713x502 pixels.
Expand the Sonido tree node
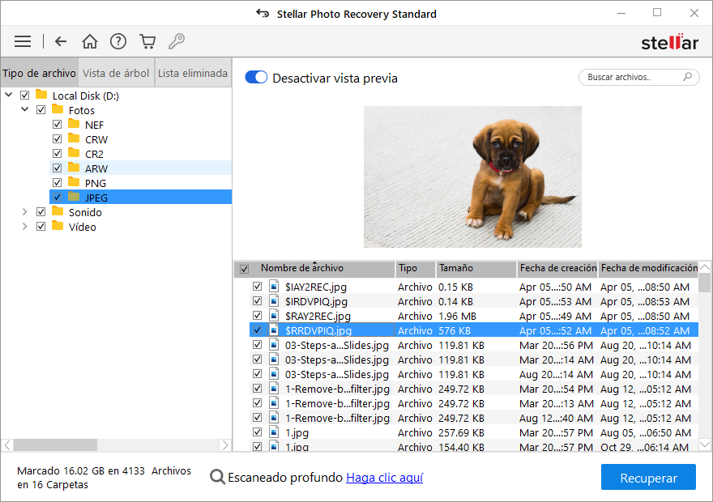pos(24,211)
